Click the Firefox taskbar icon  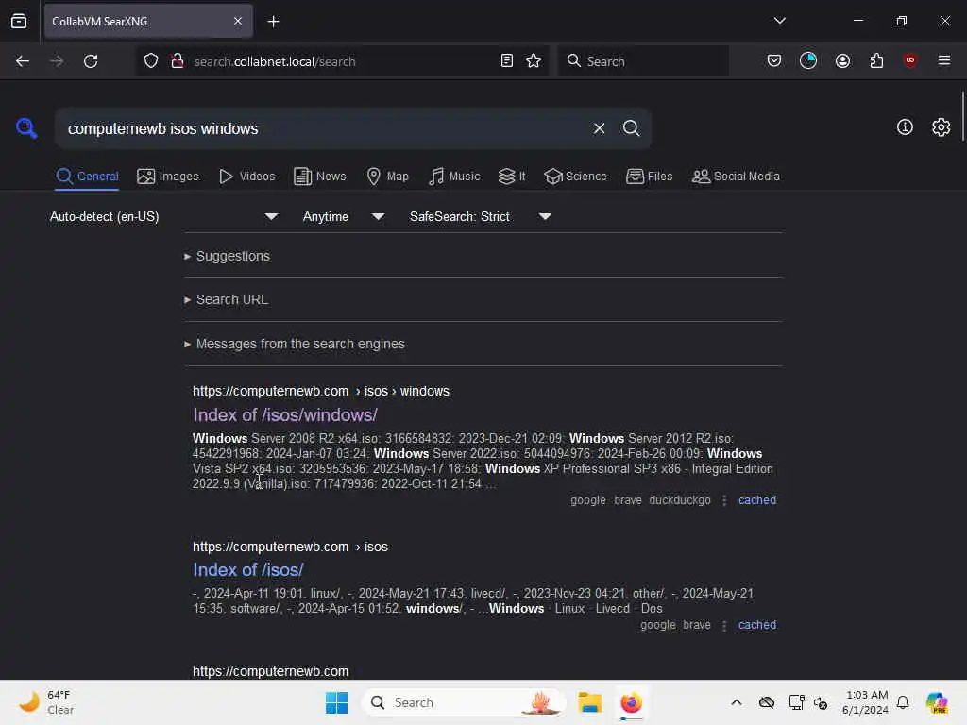coord(631,702)
